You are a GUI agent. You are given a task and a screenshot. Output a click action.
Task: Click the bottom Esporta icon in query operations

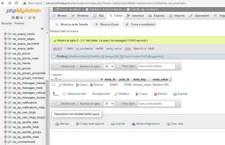(113, 124)
